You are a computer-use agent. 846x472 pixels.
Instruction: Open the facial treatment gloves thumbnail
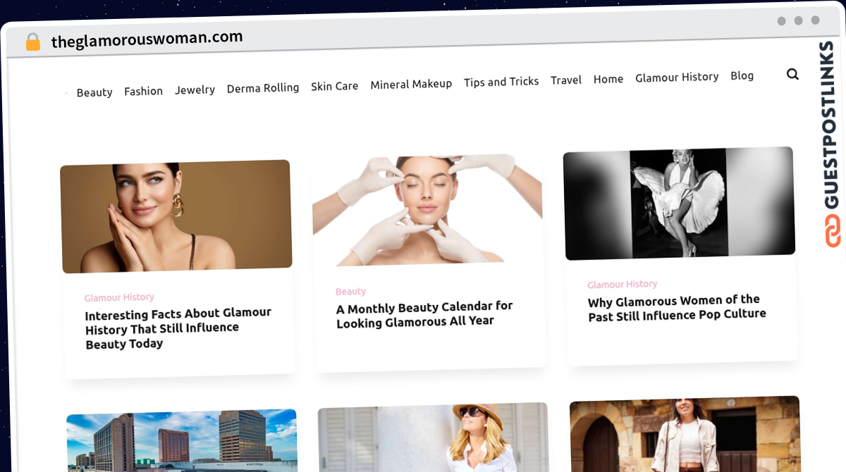coord(427,210)
